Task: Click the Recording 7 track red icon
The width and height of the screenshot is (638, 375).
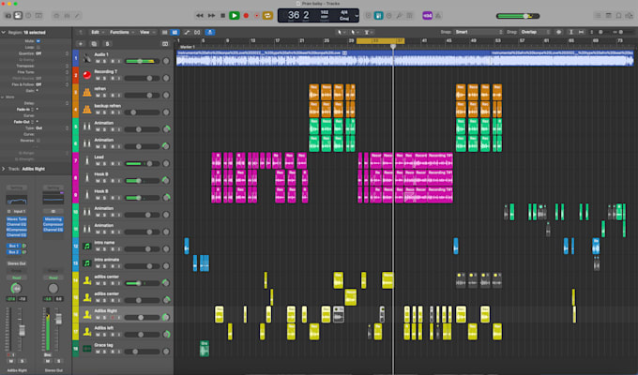Action: (x=86, y=75)
